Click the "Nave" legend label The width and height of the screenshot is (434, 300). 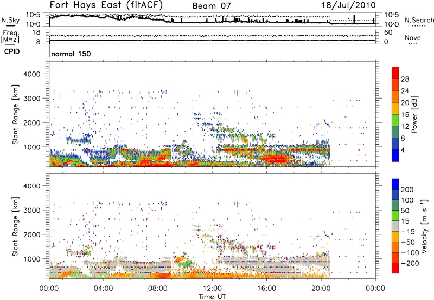(x=413, y=38)
